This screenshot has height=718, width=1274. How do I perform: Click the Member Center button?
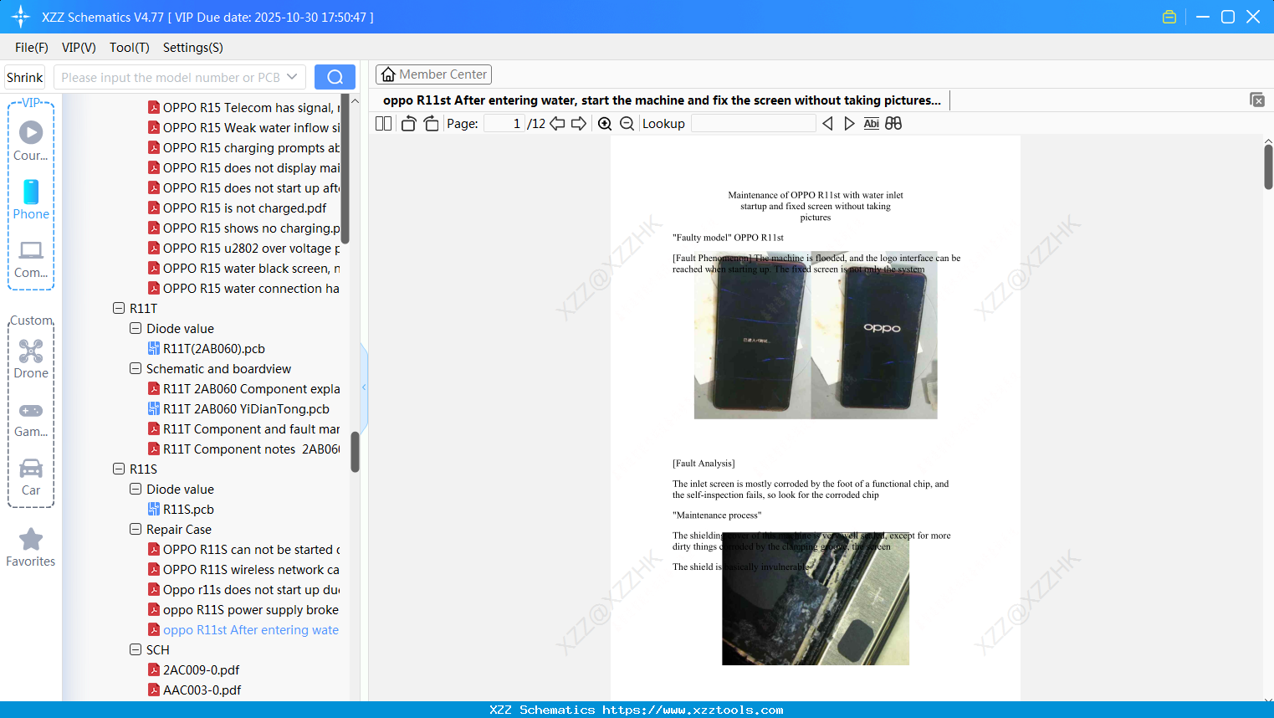click(x=433, y=74)
